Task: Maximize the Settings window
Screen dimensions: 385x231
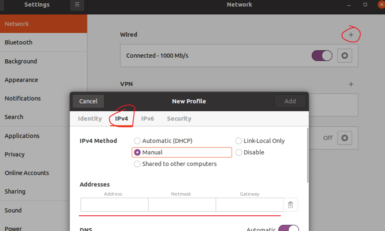Action: [365, 5]
